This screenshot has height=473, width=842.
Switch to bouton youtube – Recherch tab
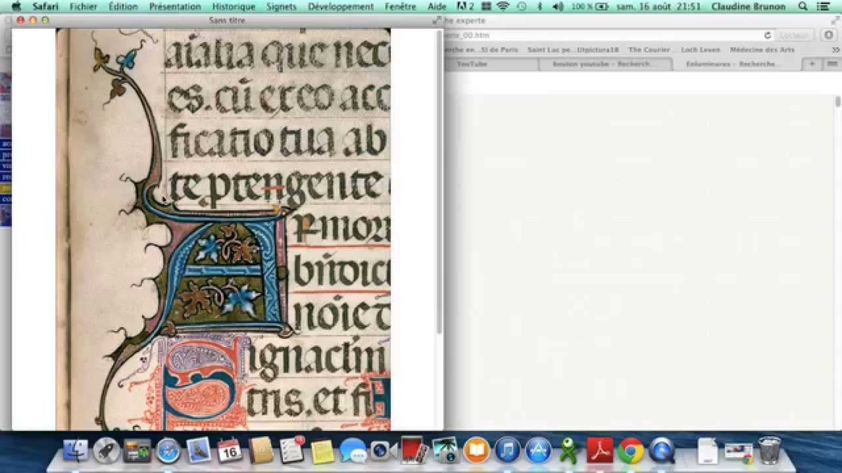pyautogui.click(x=605, y=64)
